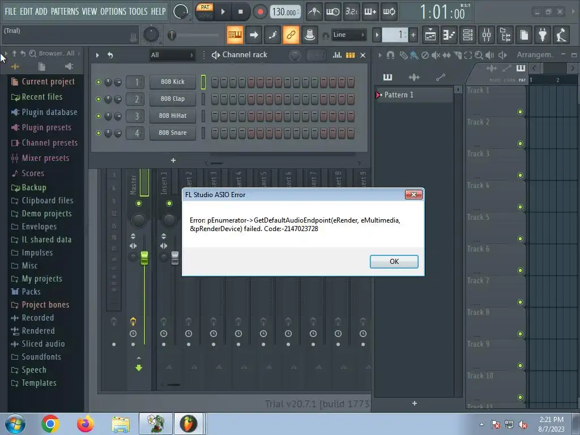
Task: Click the stamp-shaped icon beside the link icon
Action: [310, 35]
